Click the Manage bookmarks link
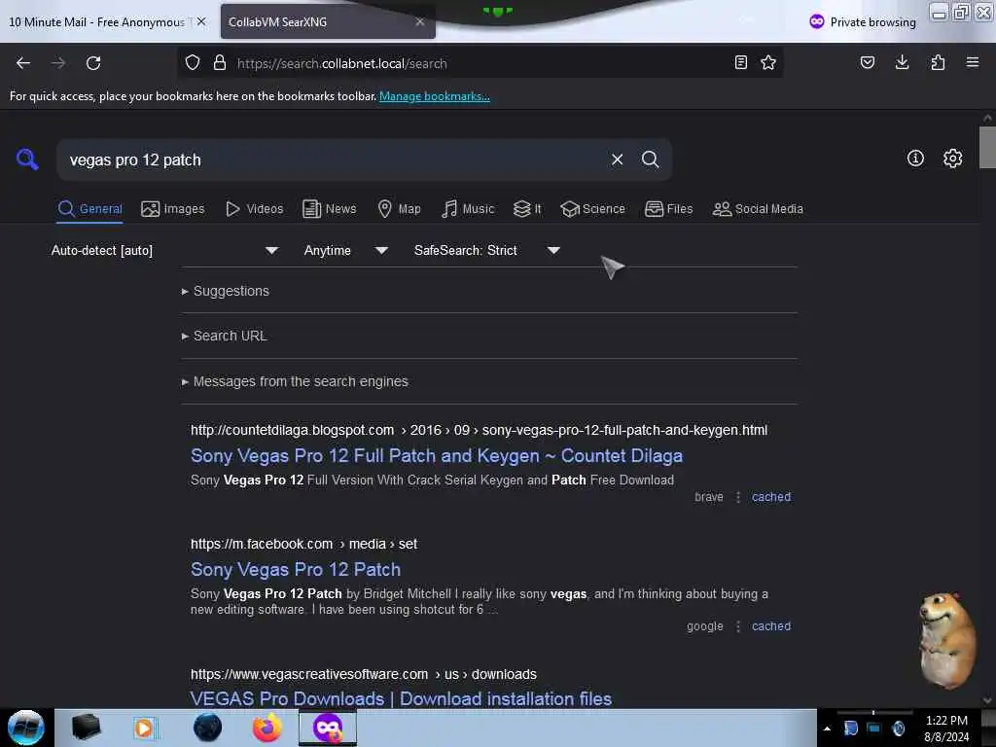 click(435, 96)
